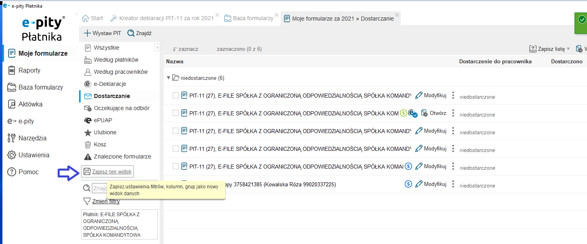Tick the checkbox of the fourth PIT-11 row
Screen dimensions: 587x244
[175, 148]
